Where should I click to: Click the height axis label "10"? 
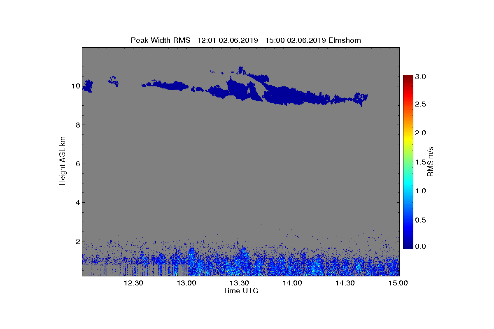pyautogui.click(x=75, y=86)
